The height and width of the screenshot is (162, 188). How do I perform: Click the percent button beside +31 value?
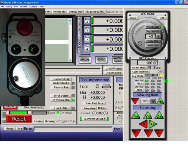click(x=158, y=36)
